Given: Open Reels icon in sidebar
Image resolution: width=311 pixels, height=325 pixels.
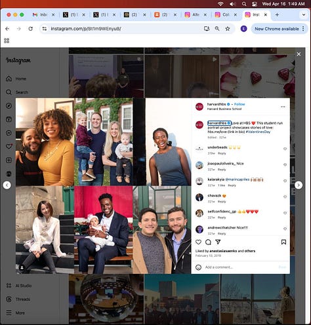Looking at the screenshot, I should pos(9,119).
